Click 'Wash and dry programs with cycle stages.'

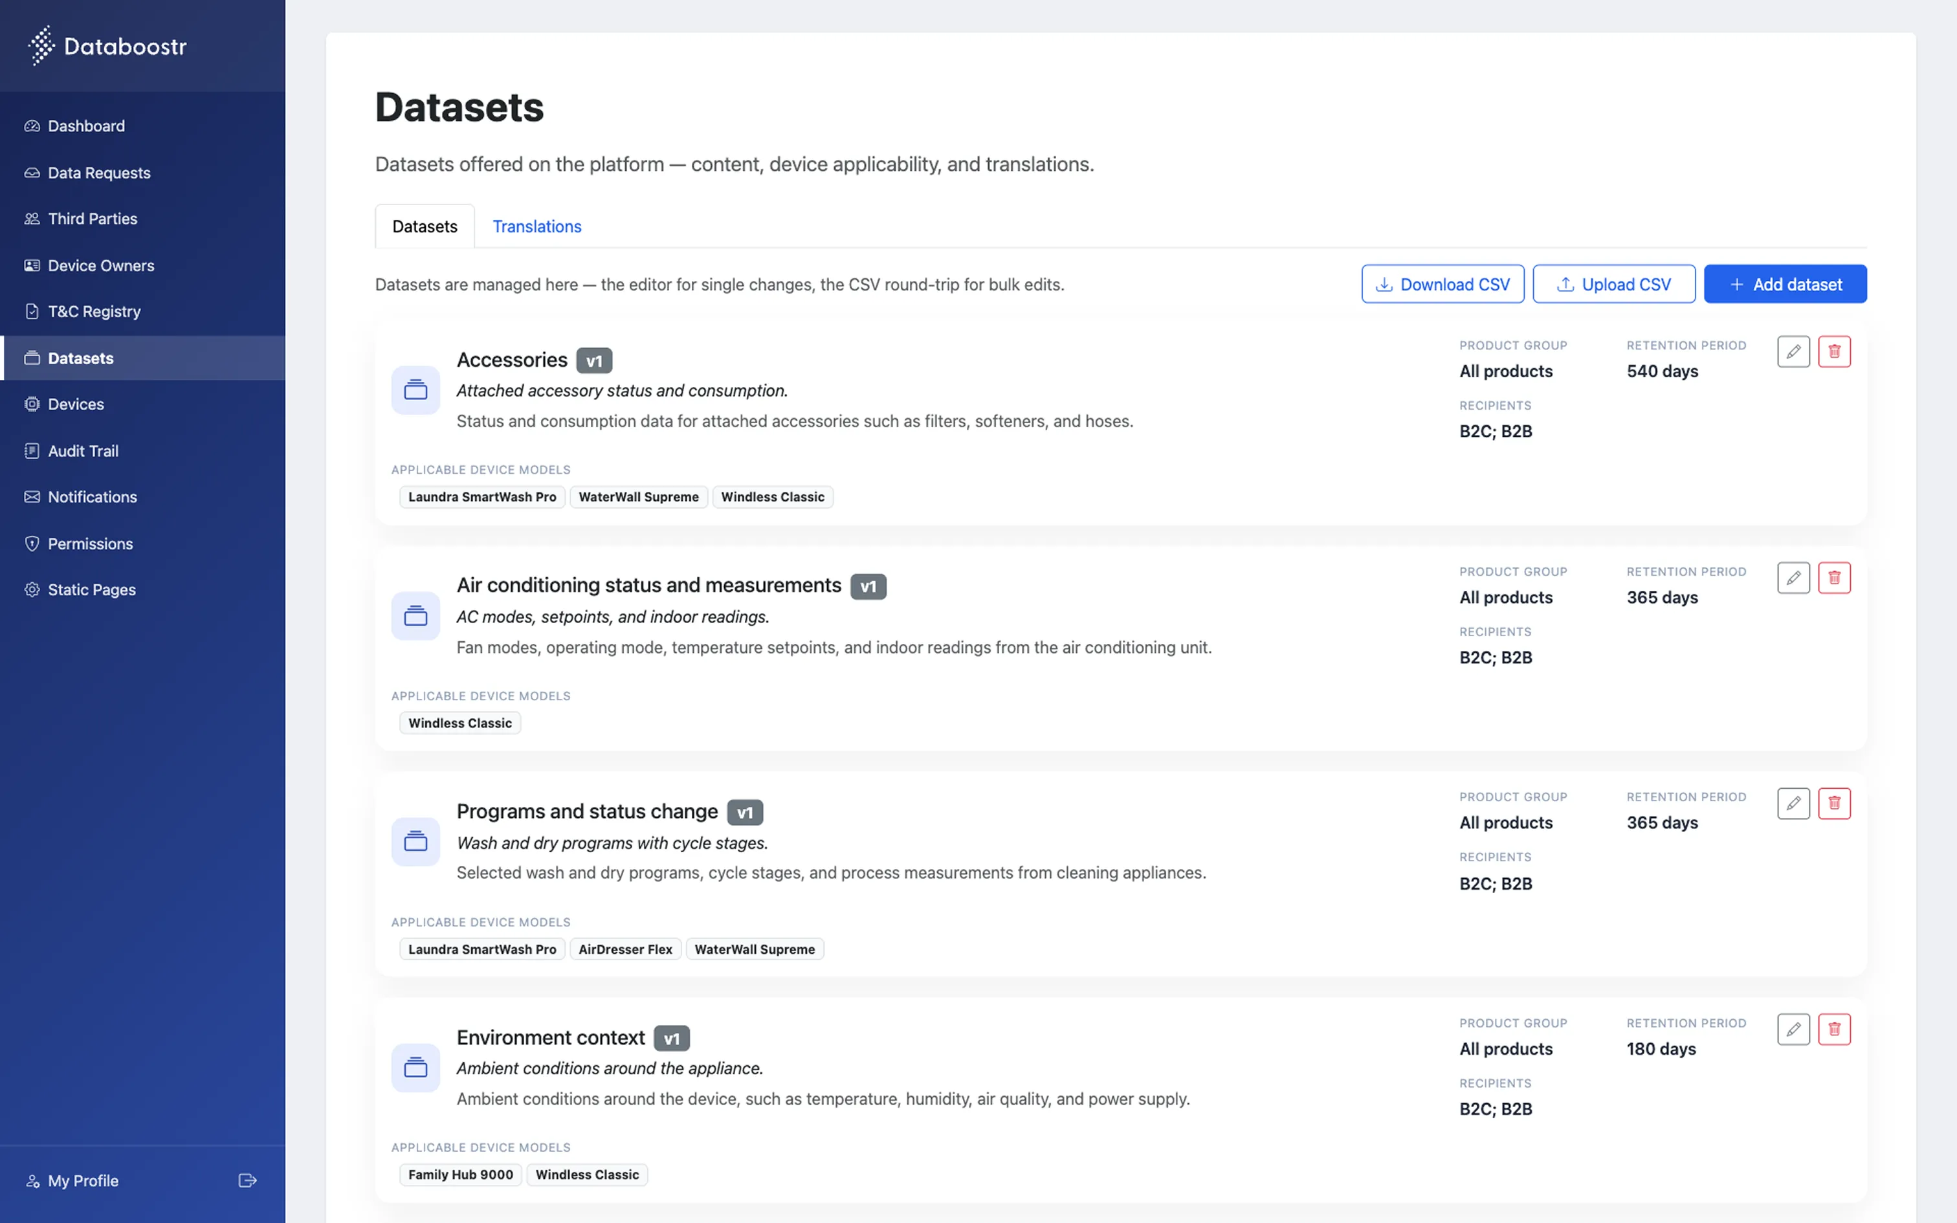click(612, 843)
